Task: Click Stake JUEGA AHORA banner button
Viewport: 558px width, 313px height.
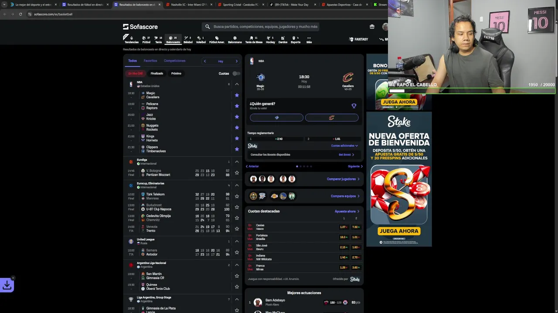Action: [399, 231]
